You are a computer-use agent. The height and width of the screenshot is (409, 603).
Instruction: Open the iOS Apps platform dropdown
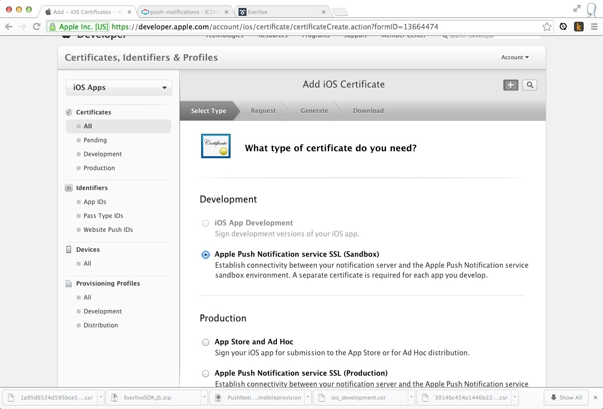tap(119, 88)
